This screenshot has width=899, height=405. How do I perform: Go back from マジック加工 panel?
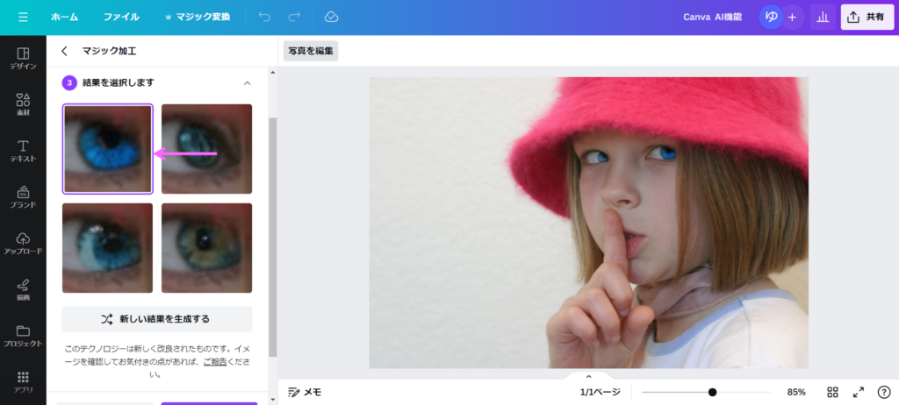pyautogui.click(x=64, y=51)
